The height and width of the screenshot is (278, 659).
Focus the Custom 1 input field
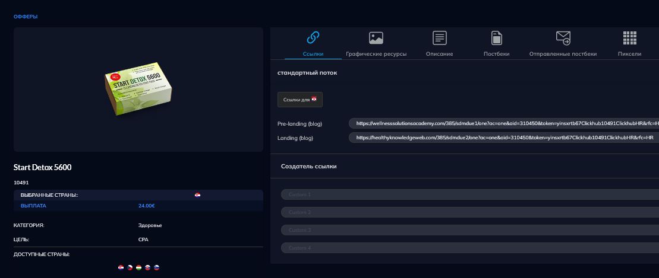point(469,194)
